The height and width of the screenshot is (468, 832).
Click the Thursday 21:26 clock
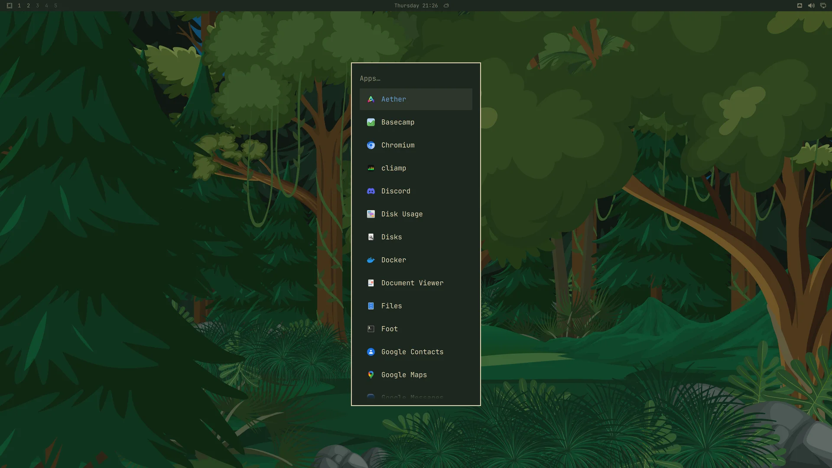[x=416, y=6]
